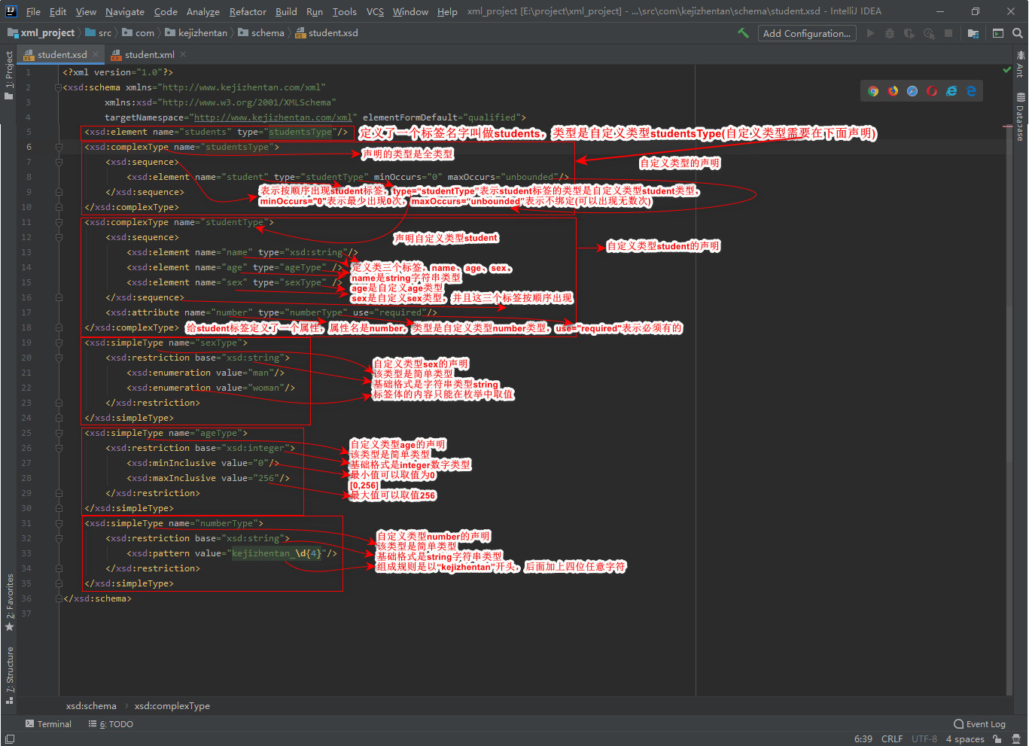Open the Refactor menu
1029x746 pixels.
[x=248, y=11]
